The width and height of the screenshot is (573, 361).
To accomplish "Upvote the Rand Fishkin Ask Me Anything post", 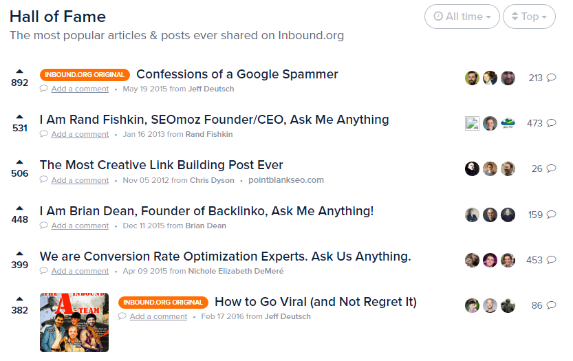I will point(19,117).
